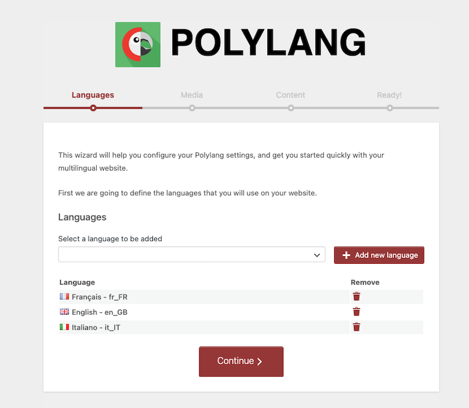Click the French flag icon
469x408 pixels.
(64, 297)
